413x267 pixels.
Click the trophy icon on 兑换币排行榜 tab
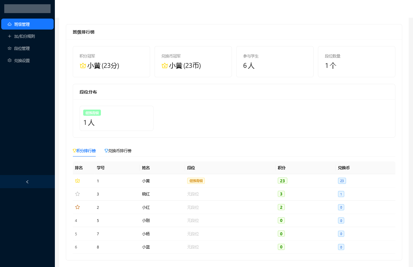coord(106,151)
